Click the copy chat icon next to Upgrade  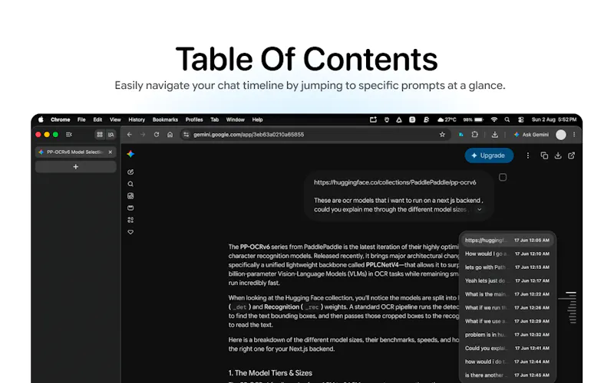coord(544,155)
